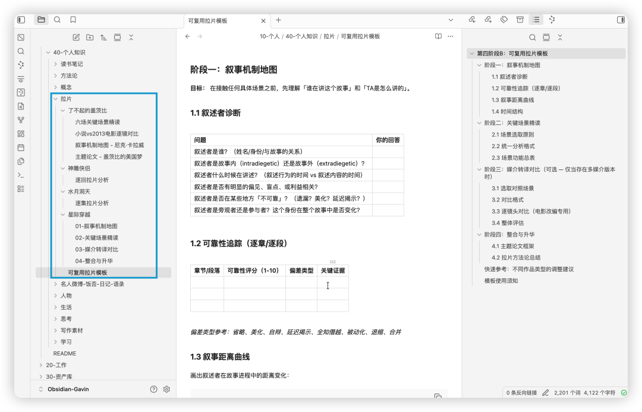Screen dimensions: 642x412
Task: Collapse 阶段三 heading in outline
Action: pyautogui.click(x=479, y=169)
